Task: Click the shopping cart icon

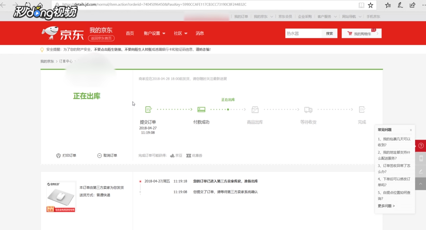Action: coord(350,33)
